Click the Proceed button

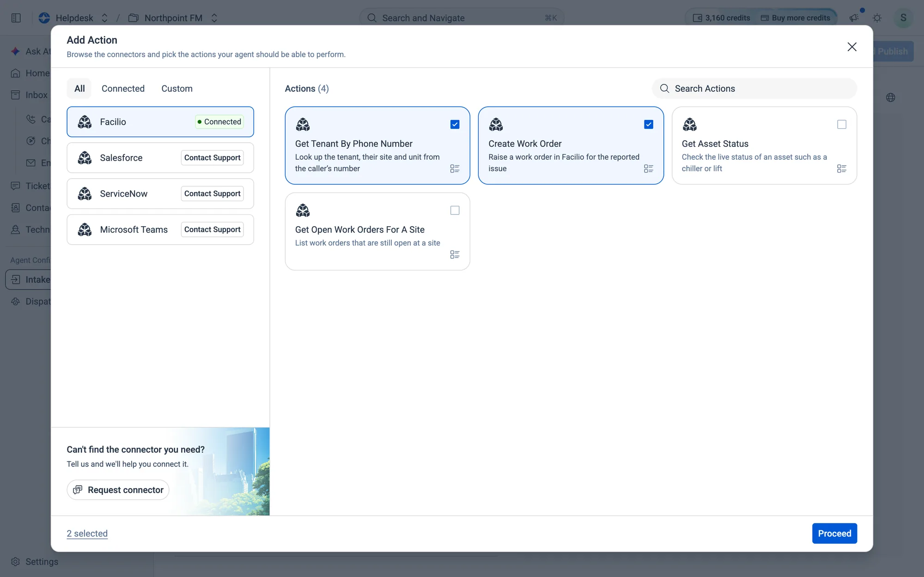pyautogui.click(x=834, y=534)
